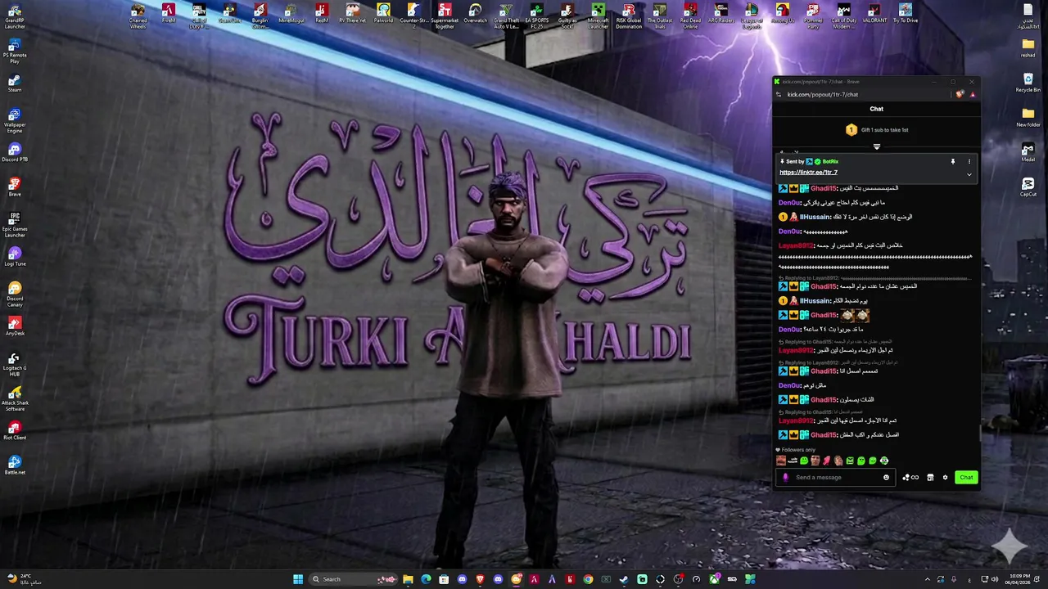Open the pinned message three-dot menu
Image resolution: width=1048 pixels, height=589 pixels.
pos(969,161)
